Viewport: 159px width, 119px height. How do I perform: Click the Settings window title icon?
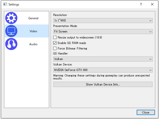[5, 4]
